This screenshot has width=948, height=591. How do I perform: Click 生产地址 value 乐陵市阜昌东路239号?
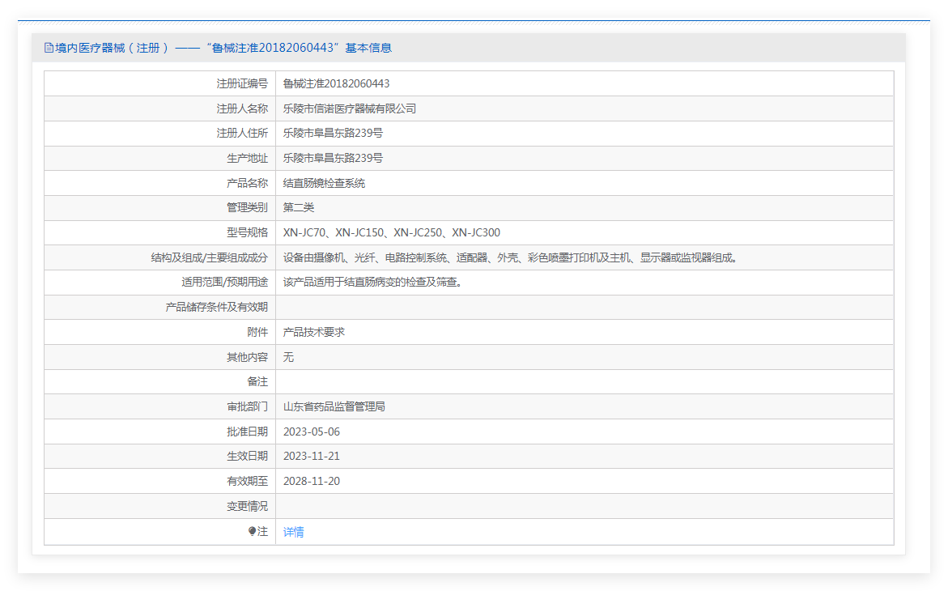333,159
